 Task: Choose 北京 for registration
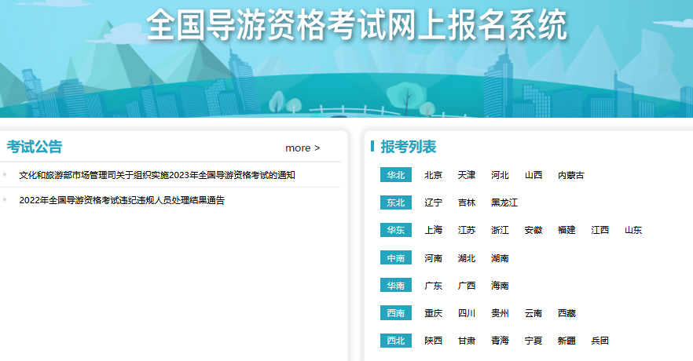(x=433, y=175)
